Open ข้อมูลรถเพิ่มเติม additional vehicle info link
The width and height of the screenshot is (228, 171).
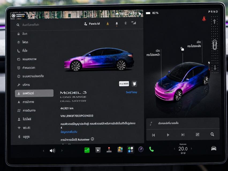coord(69,132)
